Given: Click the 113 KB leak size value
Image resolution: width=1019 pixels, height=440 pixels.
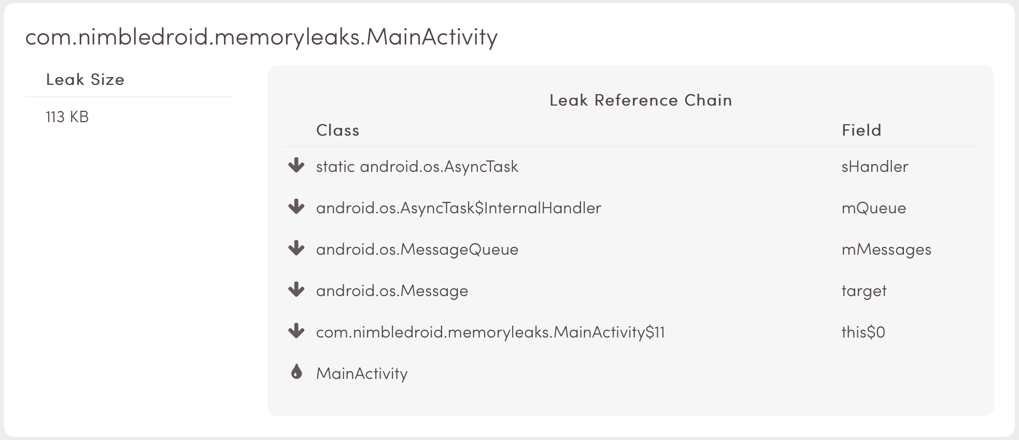Looking at the screenshot, I should [67, 117].
